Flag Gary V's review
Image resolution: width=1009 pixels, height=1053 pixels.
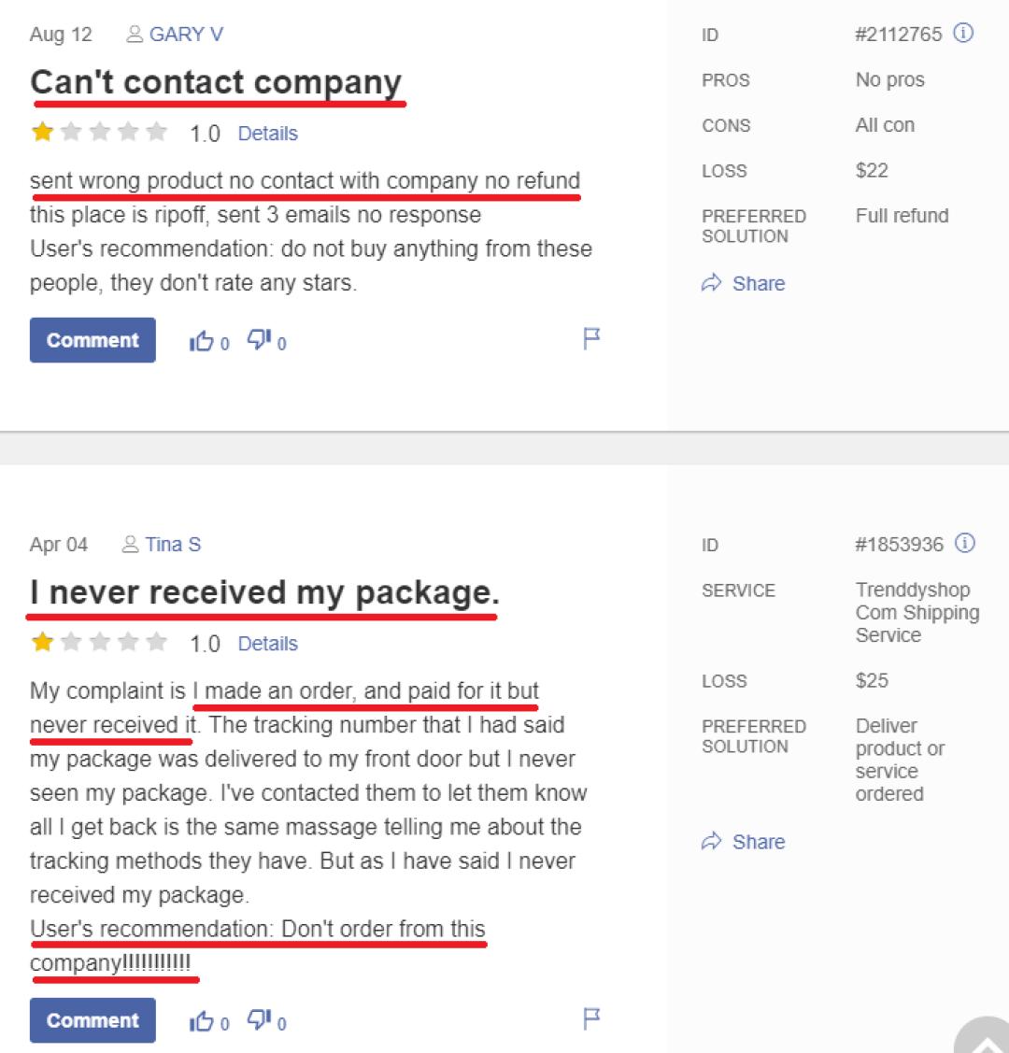(x=591, y=338)
